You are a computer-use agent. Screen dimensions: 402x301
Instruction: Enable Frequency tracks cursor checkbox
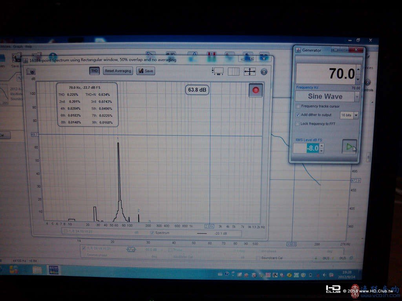[298, 106]
